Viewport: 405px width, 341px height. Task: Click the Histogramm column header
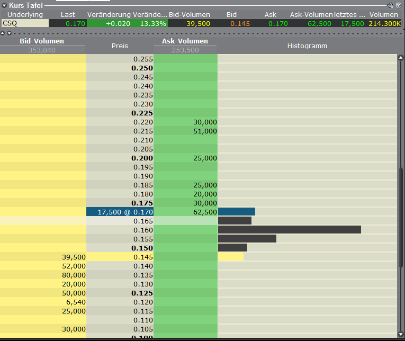tap(307, 46)
